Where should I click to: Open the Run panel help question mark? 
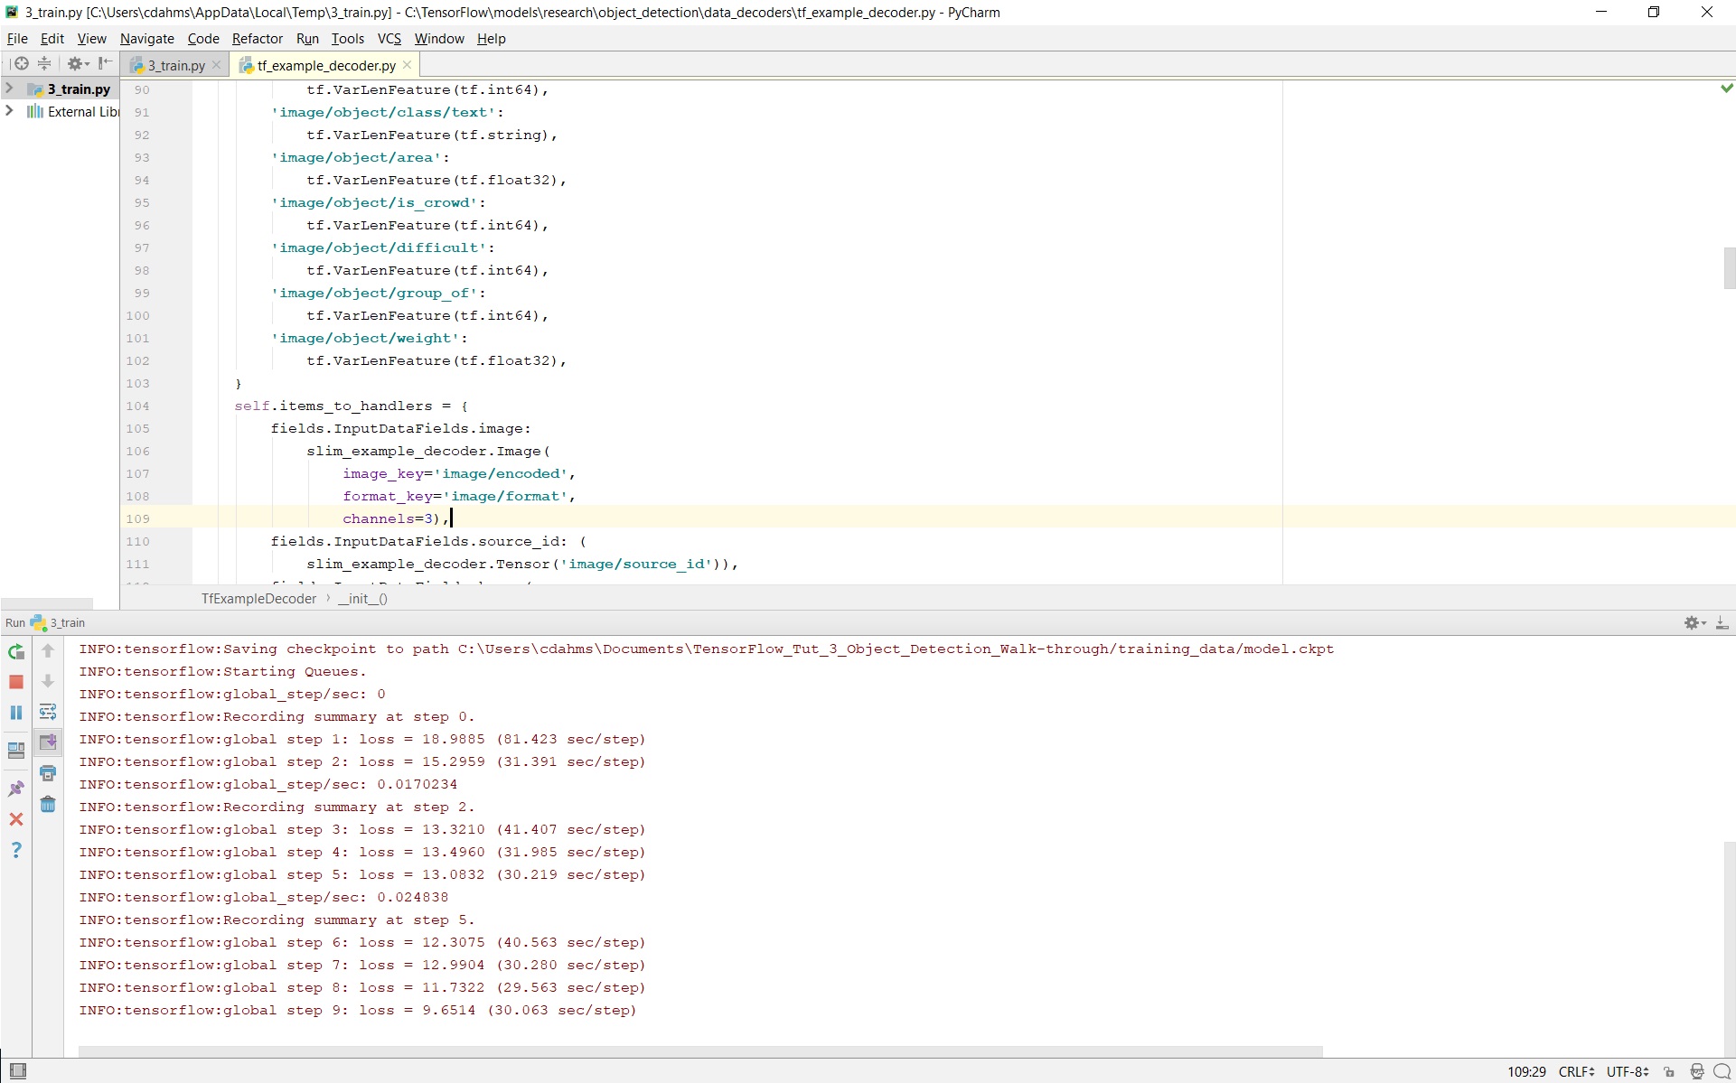tap(16, 850)
